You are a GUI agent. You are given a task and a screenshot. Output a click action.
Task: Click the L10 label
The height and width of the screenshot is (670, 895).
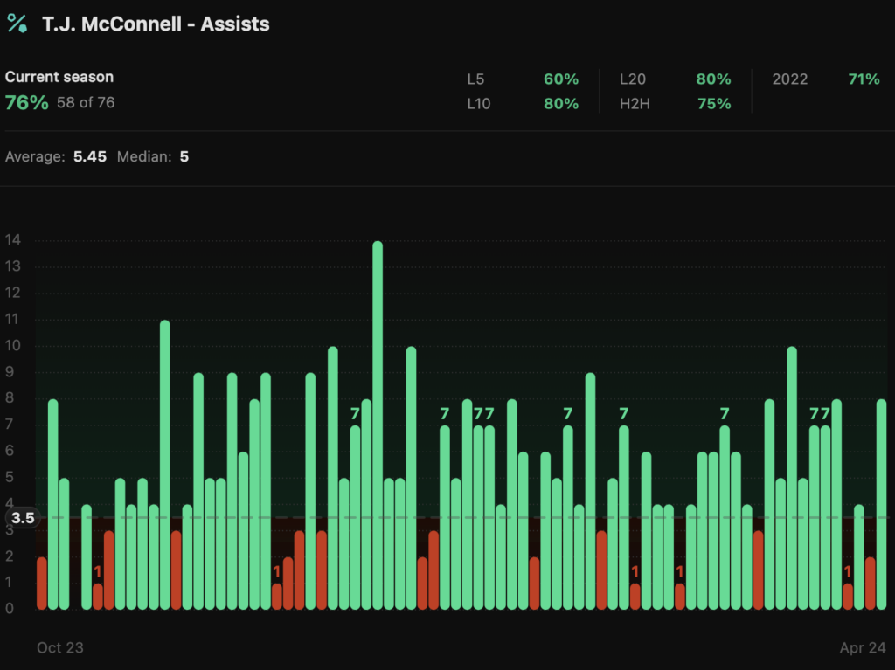[x=478, y=104]
